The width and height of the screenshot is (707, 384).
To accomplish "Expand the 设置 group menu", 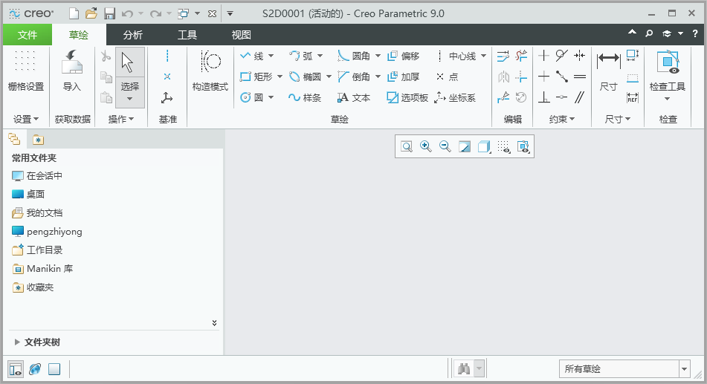I will [x=26, y=119].
